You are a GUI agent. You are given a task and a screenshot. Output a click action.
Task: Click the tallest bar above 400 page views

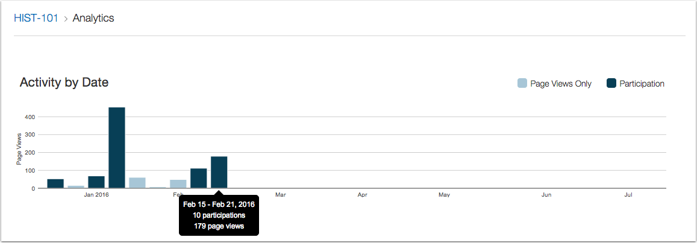click(117, 147)
